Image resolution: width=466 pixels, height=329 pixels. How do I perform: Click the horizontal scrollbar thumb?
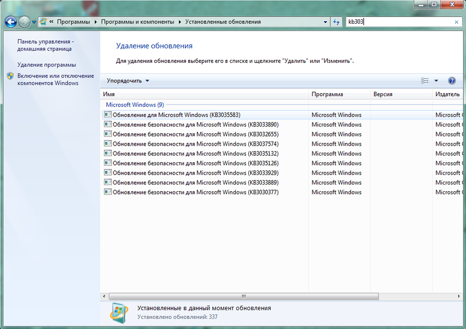click(x=244, y=296)
